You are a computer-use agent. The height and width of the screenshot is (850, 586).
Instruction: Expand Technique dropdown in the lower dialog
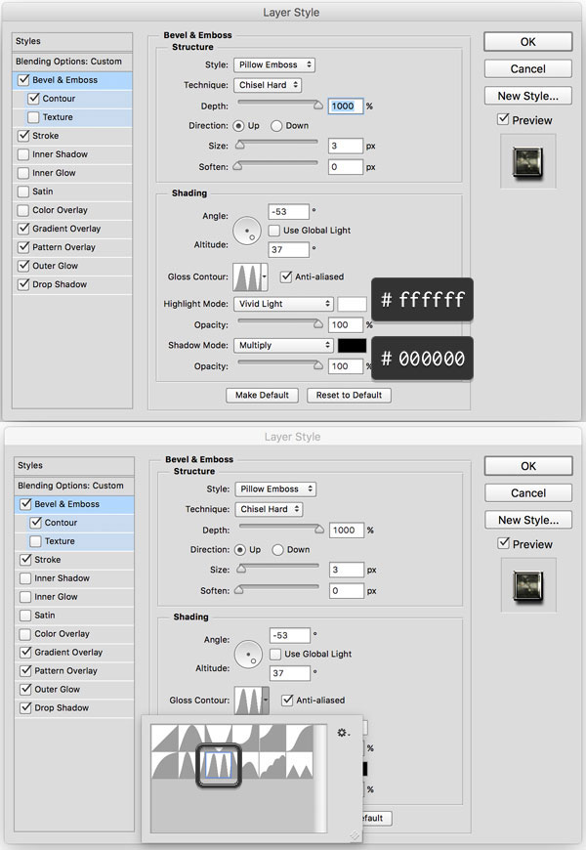(x=269, y=509)
